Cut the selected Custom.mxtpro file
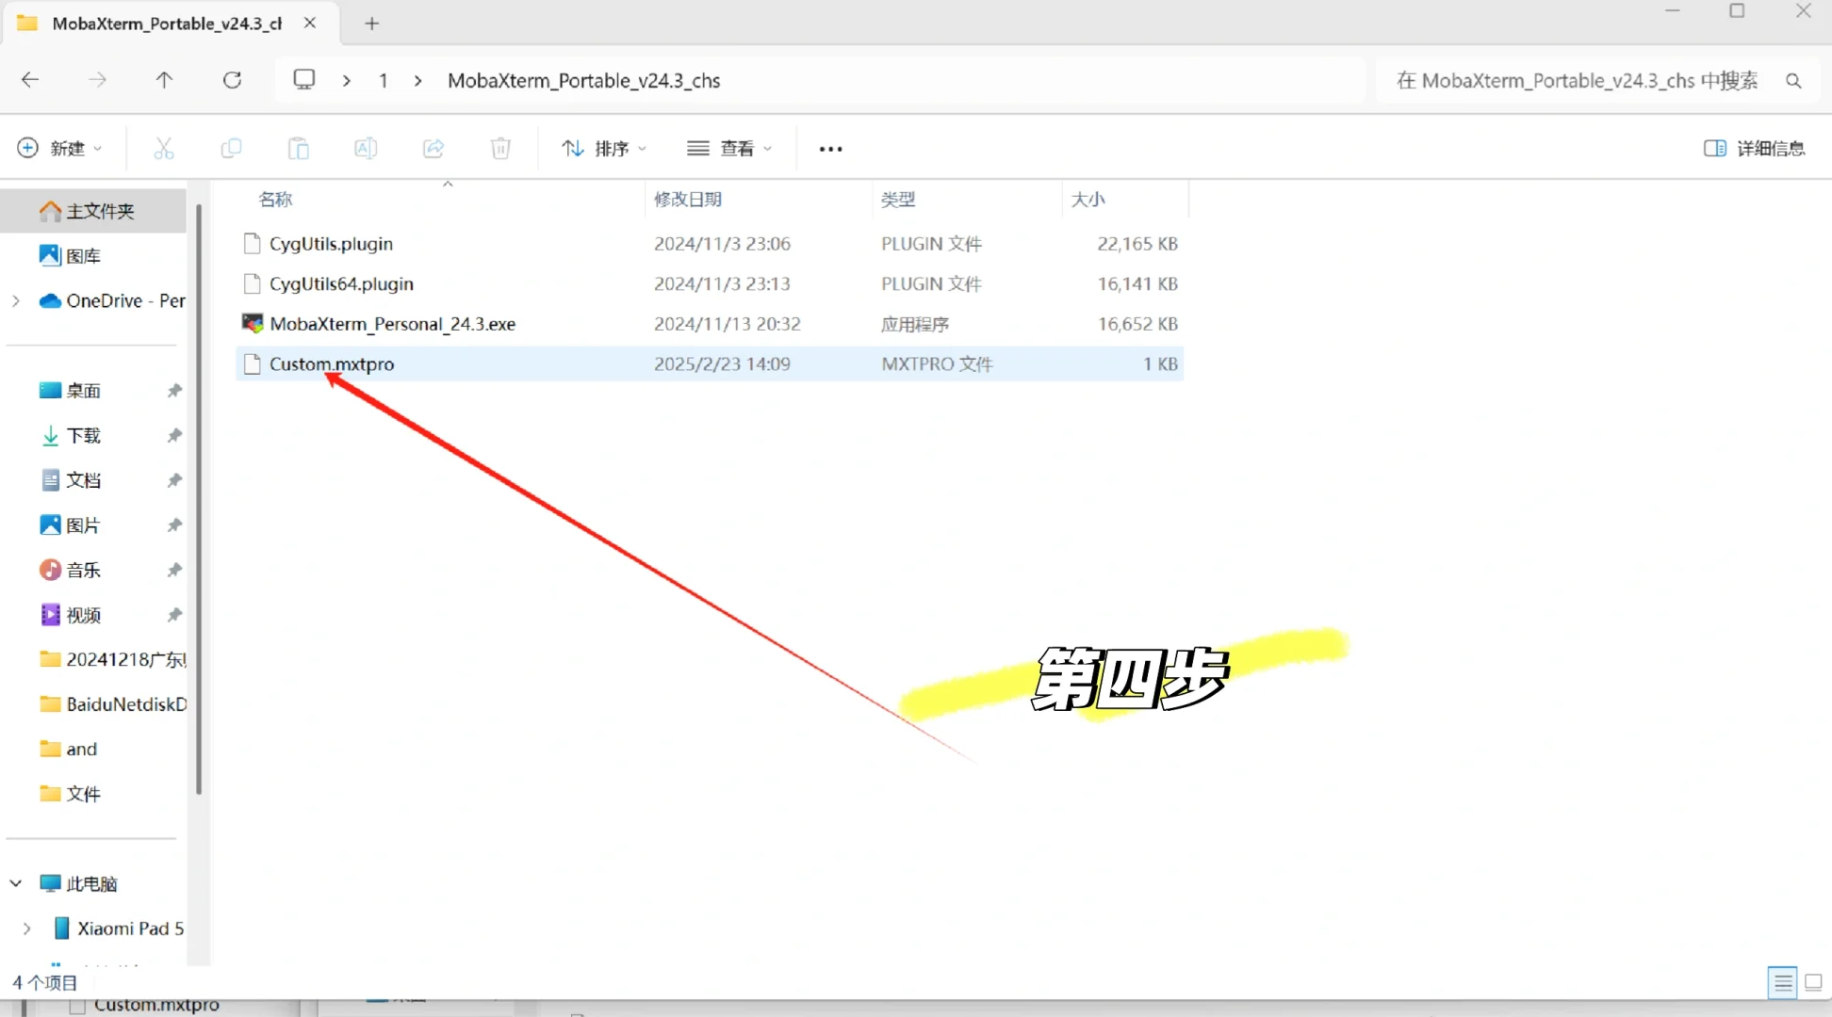1832x1017 pixels. pyautogui.click(x=163, y=148)
